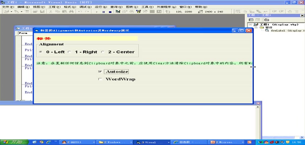Collapse the 工程1 (display.vbp) project node
The image size is (305, 145).
coord(251,25)
